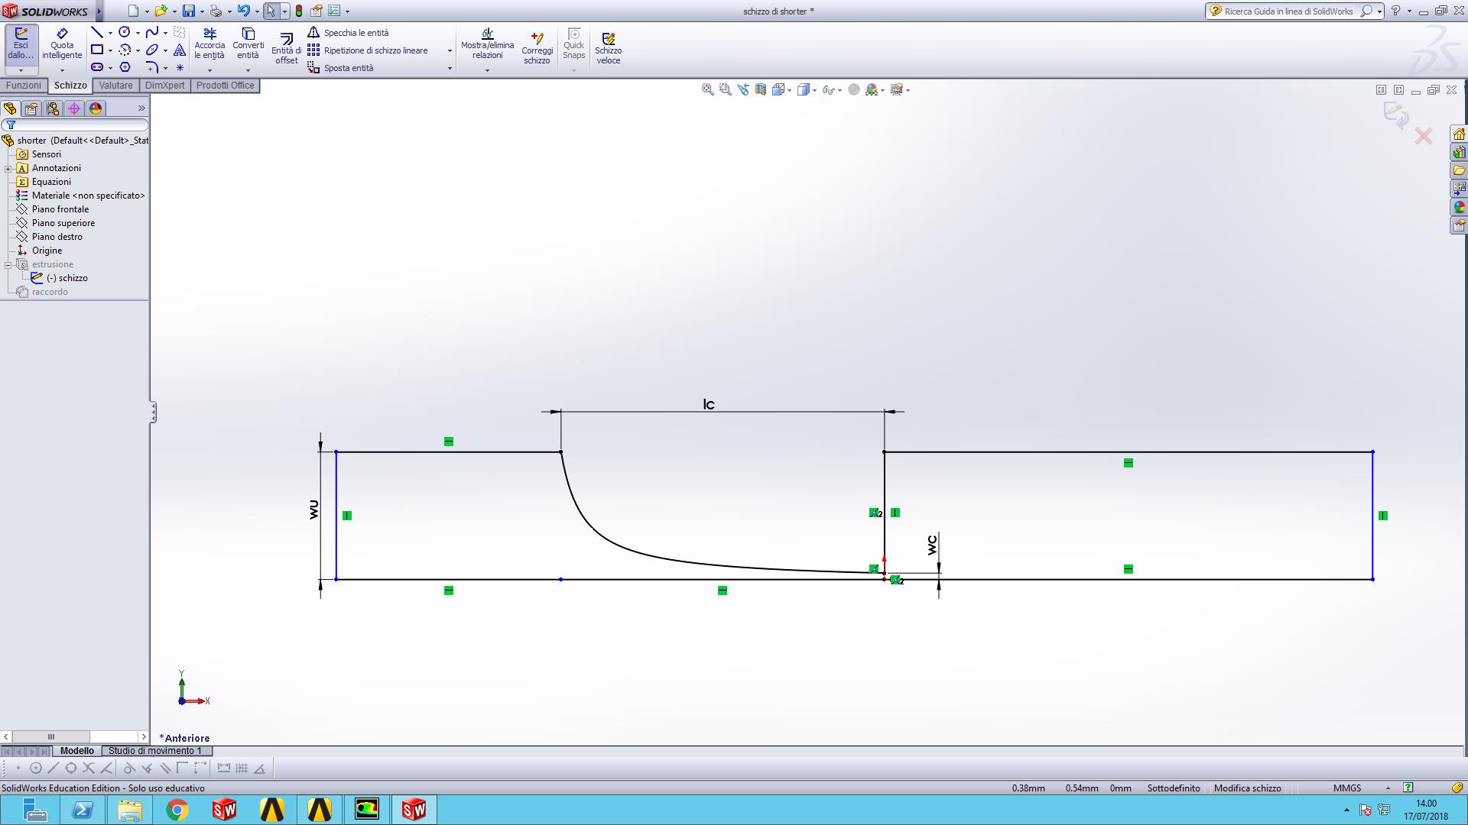The image size is (1468, 825).
Task: Switch to Studio di movimento 1 tab
Action: click(155, 751)
